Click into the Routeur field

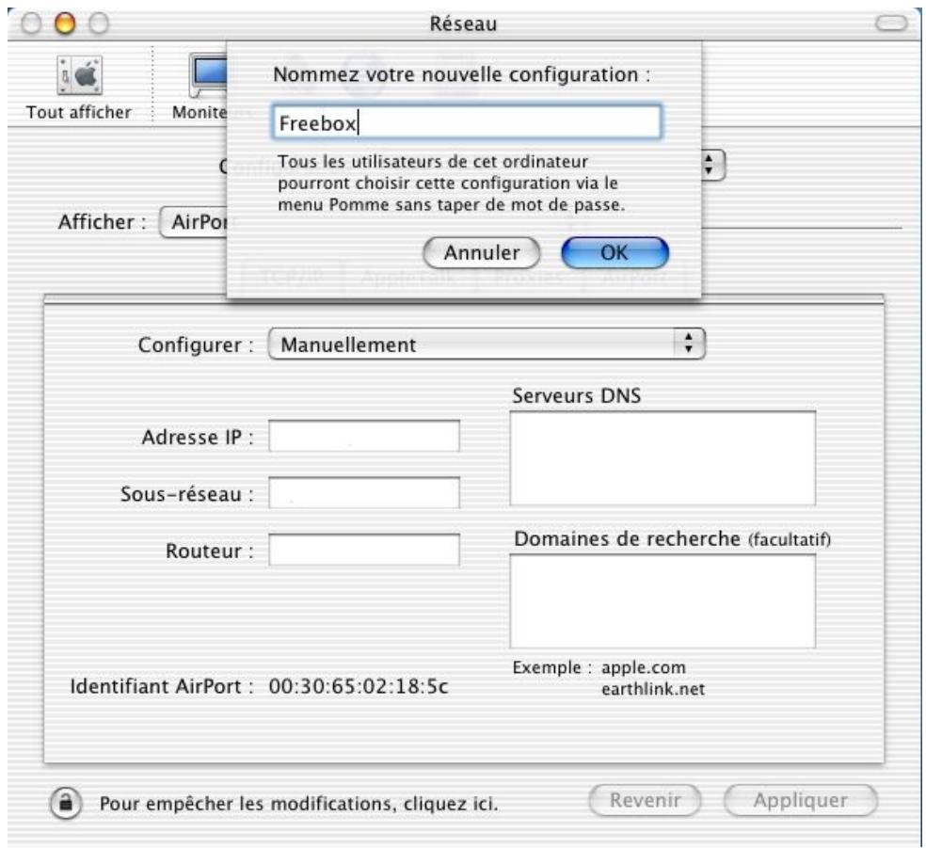coord(364,550)
